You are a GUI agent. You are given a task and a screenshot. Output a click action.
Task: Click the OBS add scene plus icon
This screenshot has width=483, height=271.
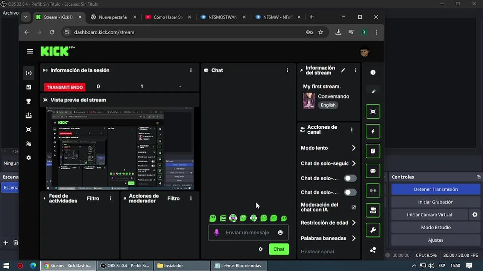pos(6,243)
